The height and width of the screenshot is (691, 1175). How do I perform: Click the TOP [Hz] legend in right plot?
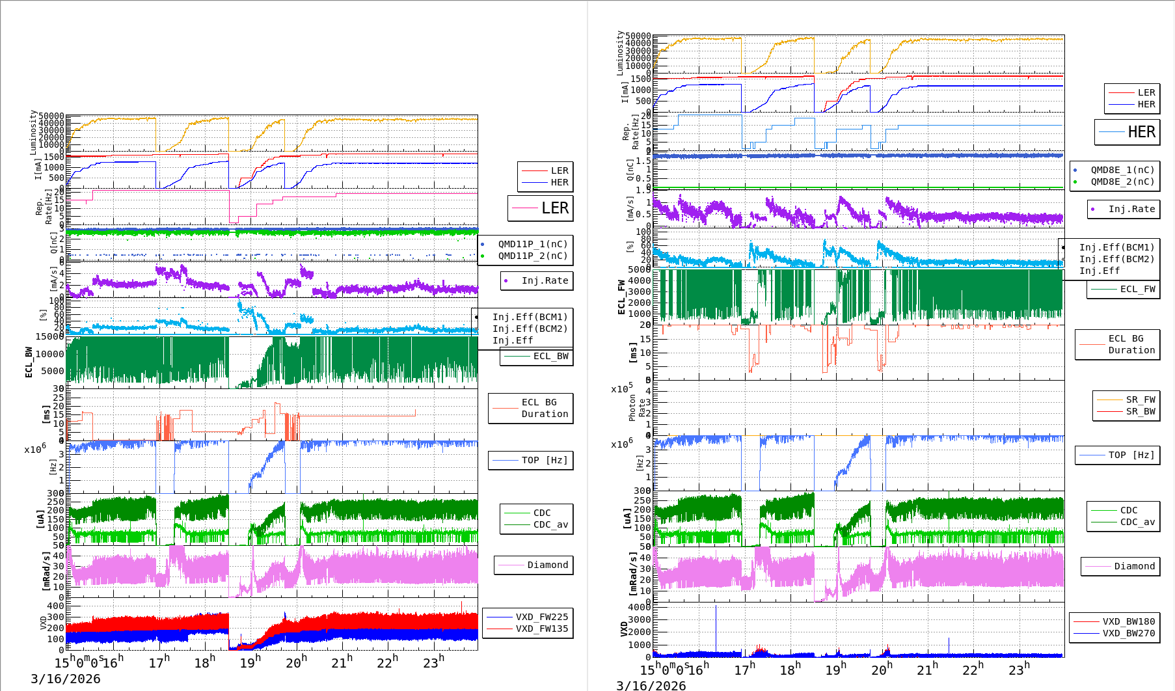1131,455
